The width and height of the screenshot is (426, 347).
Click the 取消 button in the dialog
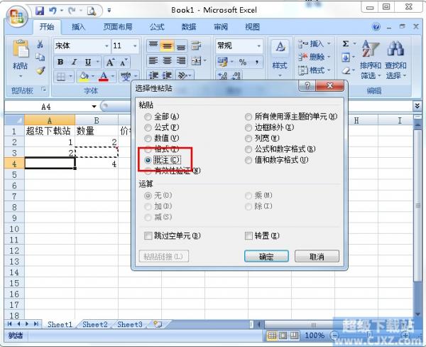pos(317,257)
